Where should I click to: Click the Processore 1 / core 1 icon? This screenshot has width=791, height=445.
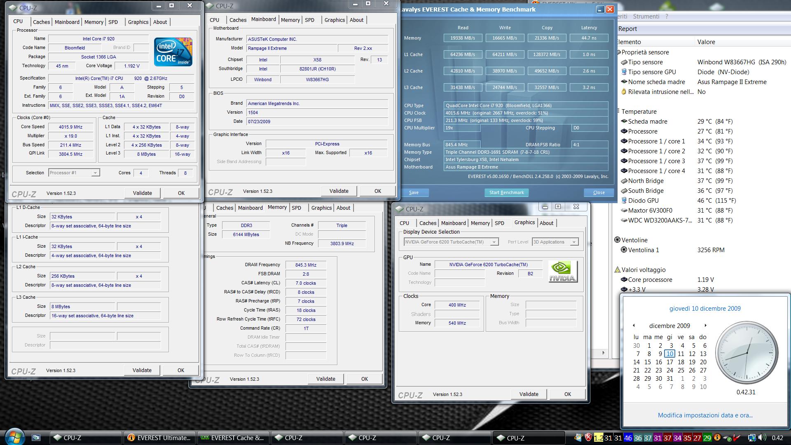coord(624,141)
